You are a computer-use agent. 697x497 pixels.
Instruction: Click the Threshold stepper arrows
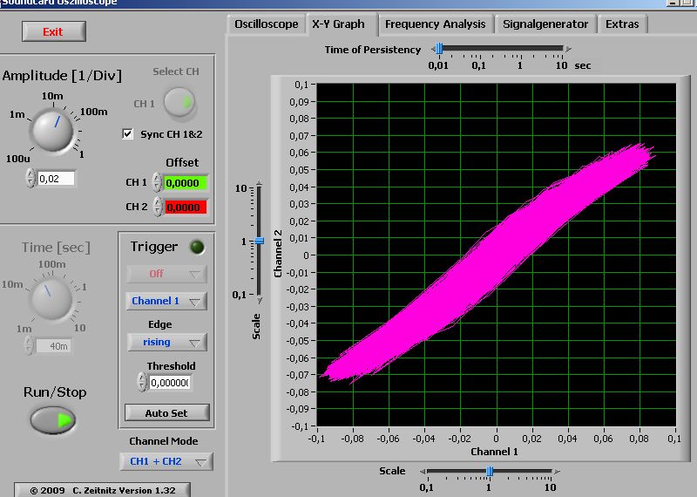(x=142, y=382)
